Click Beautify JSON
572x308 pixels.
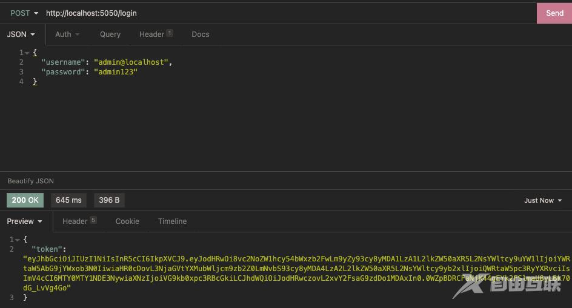pos(30,181)
